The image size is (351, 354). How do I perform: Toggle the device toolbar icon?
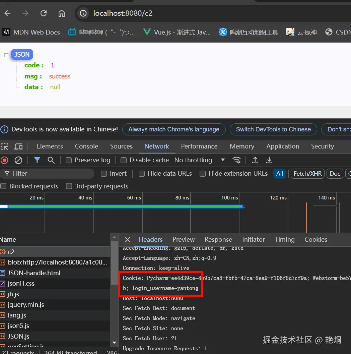tap(18, 146)
